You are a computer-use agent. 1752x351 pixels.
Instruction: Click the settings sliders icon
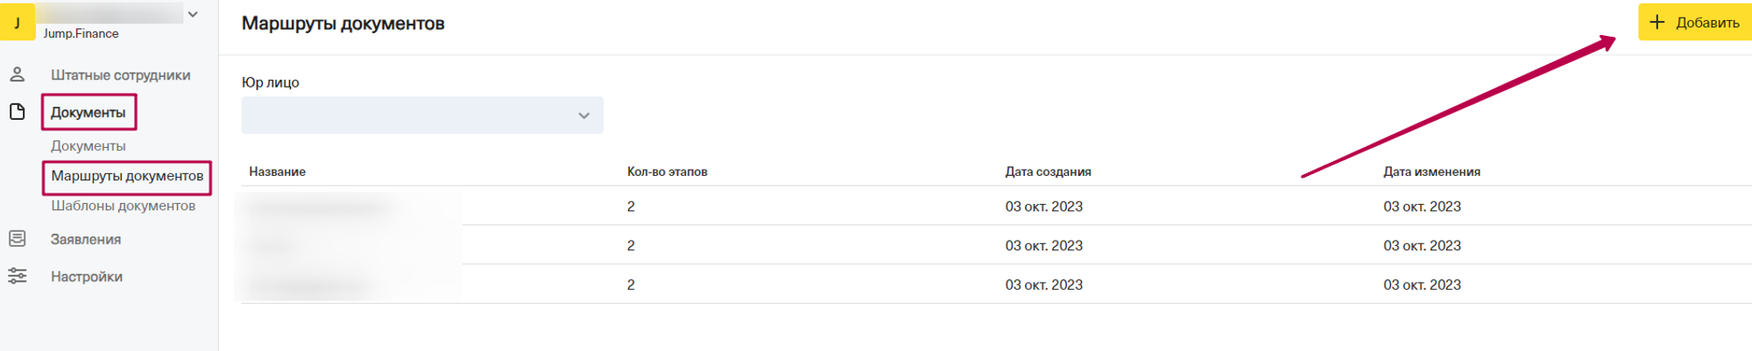tap(17, 277)
